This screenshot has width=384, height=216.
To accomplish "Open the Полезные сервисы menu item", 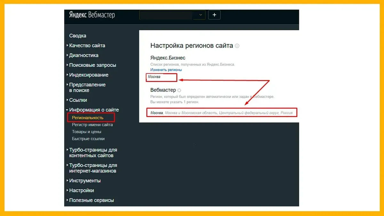I will pyautogui.click(x=92, y=200).
